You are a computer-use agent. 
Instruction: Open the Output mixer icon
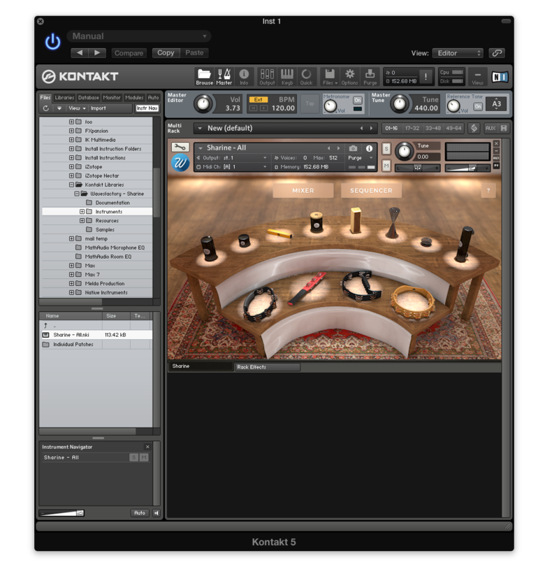(267, 74)
